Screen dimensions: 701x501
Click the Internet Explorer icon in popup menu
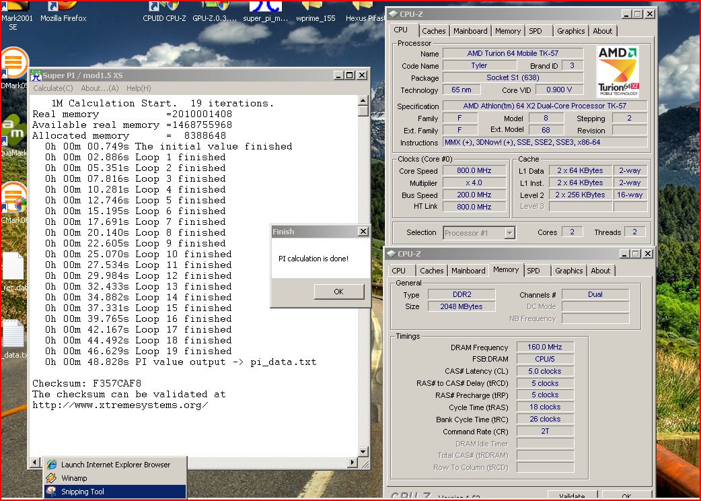point(52,465)
